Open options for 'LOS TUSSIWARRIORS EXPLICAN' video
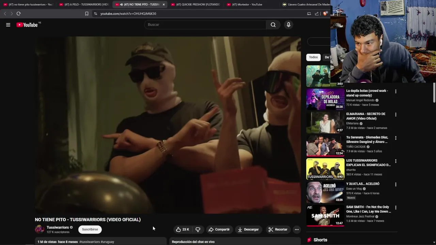 395,161
